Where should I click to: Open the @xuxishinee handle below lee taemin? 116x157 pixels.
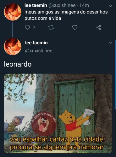tap(39, 51)
